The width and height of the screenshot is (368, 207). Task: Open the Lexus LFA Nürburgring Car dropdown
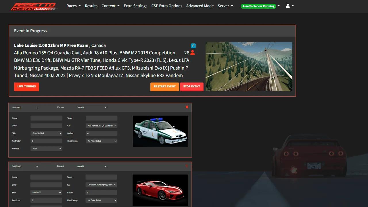[101, 185]
